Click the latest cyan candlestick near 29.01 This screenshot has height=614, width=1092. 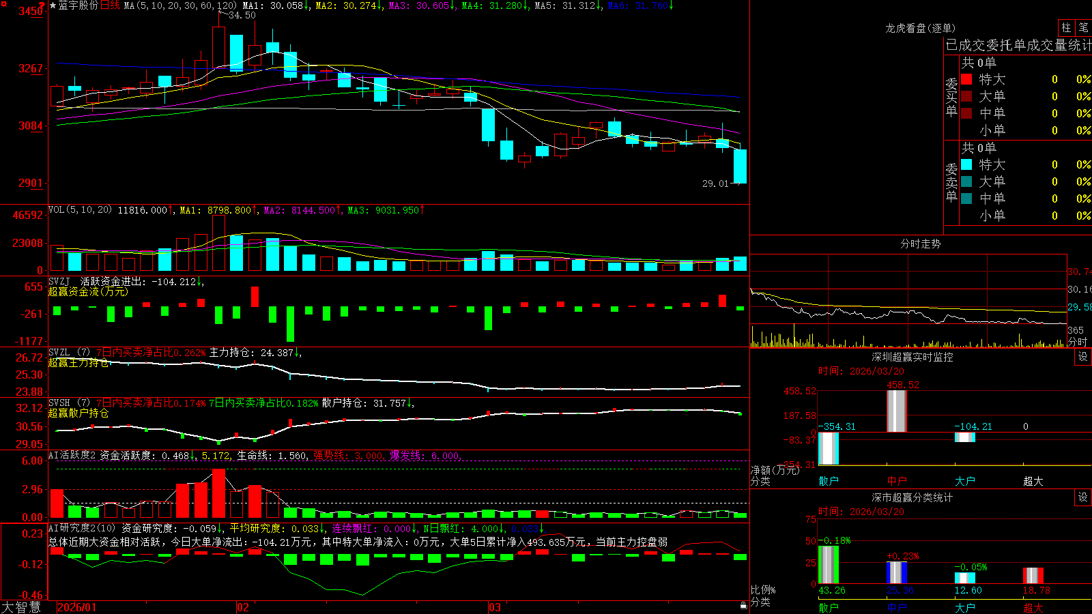tap(740, 166)
